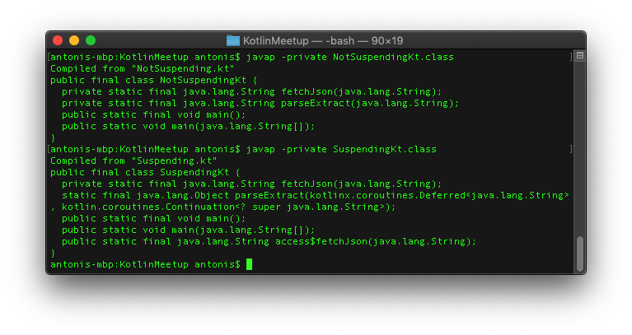Click the window title text "KotlinMeetup — -bash — 90×19"
The height and width of the screenshot is (335, 632).
click(x=323, y=40)
